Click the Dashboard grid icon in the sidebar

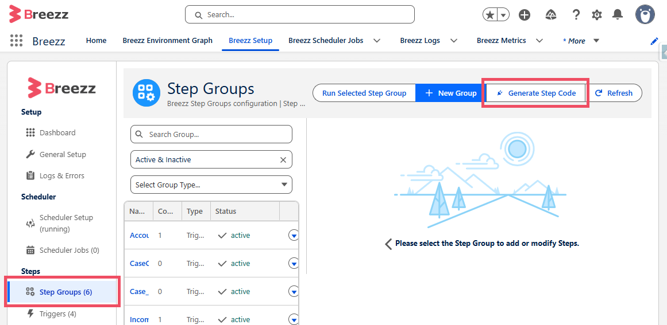pyautogui.click(x=30, y=133)
